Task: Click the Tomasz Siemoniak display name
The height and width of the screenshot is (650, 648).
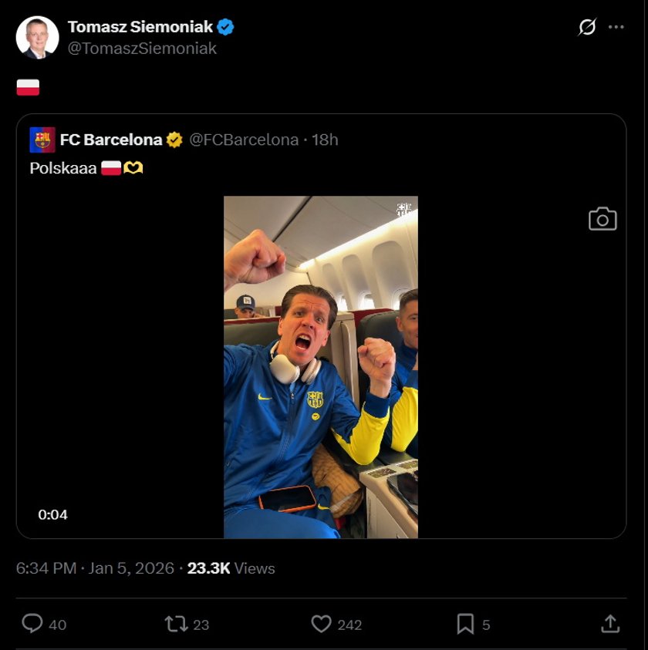Action: [x=140, y=27]
